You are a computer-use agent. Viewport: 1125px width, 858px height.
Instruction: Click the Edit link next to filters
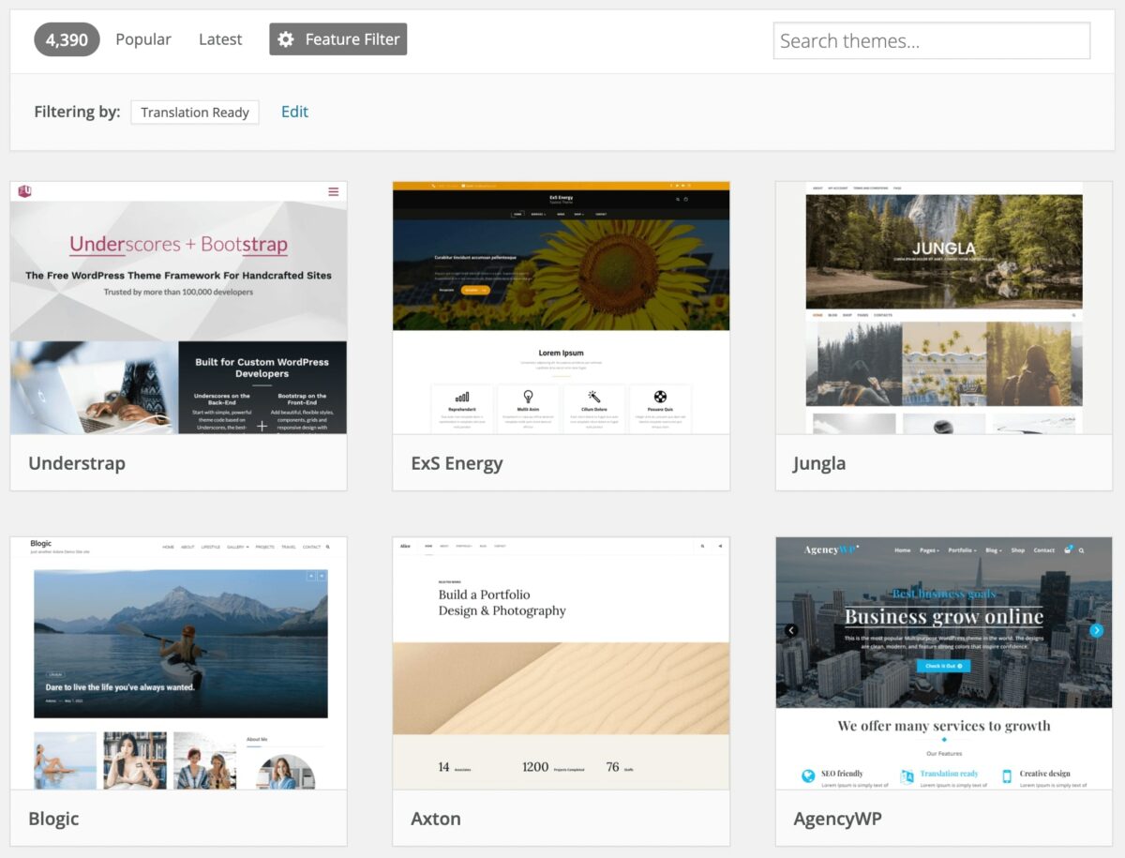point(294,112)
